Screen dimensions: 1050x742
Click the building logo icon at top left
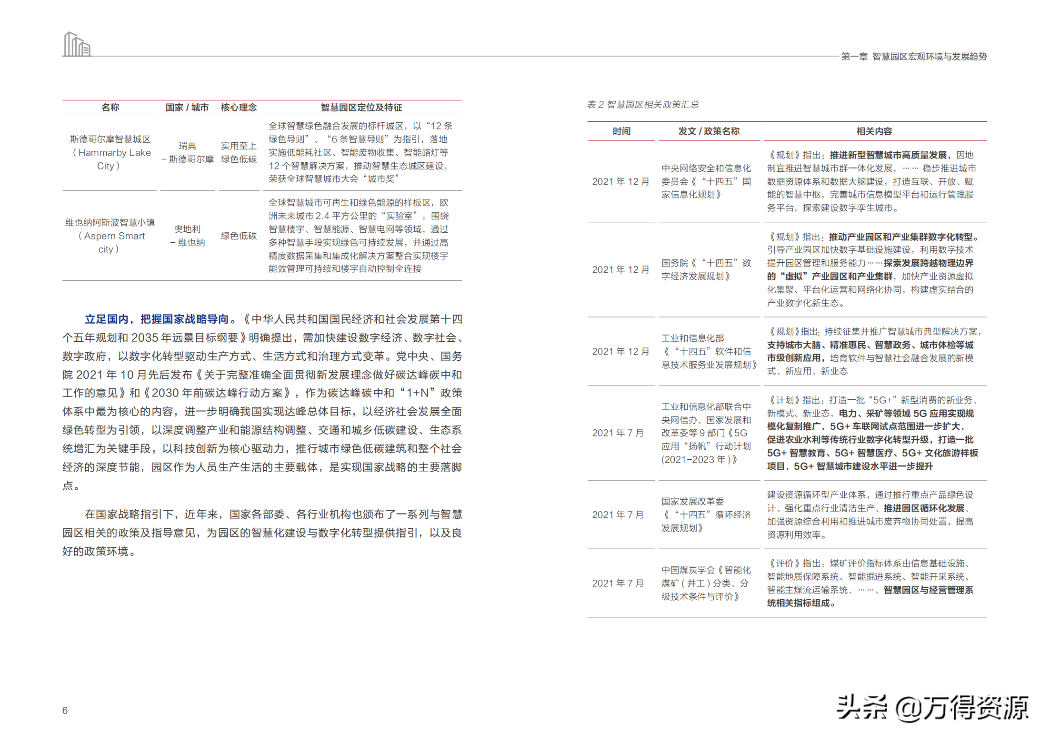pos(77,44)
